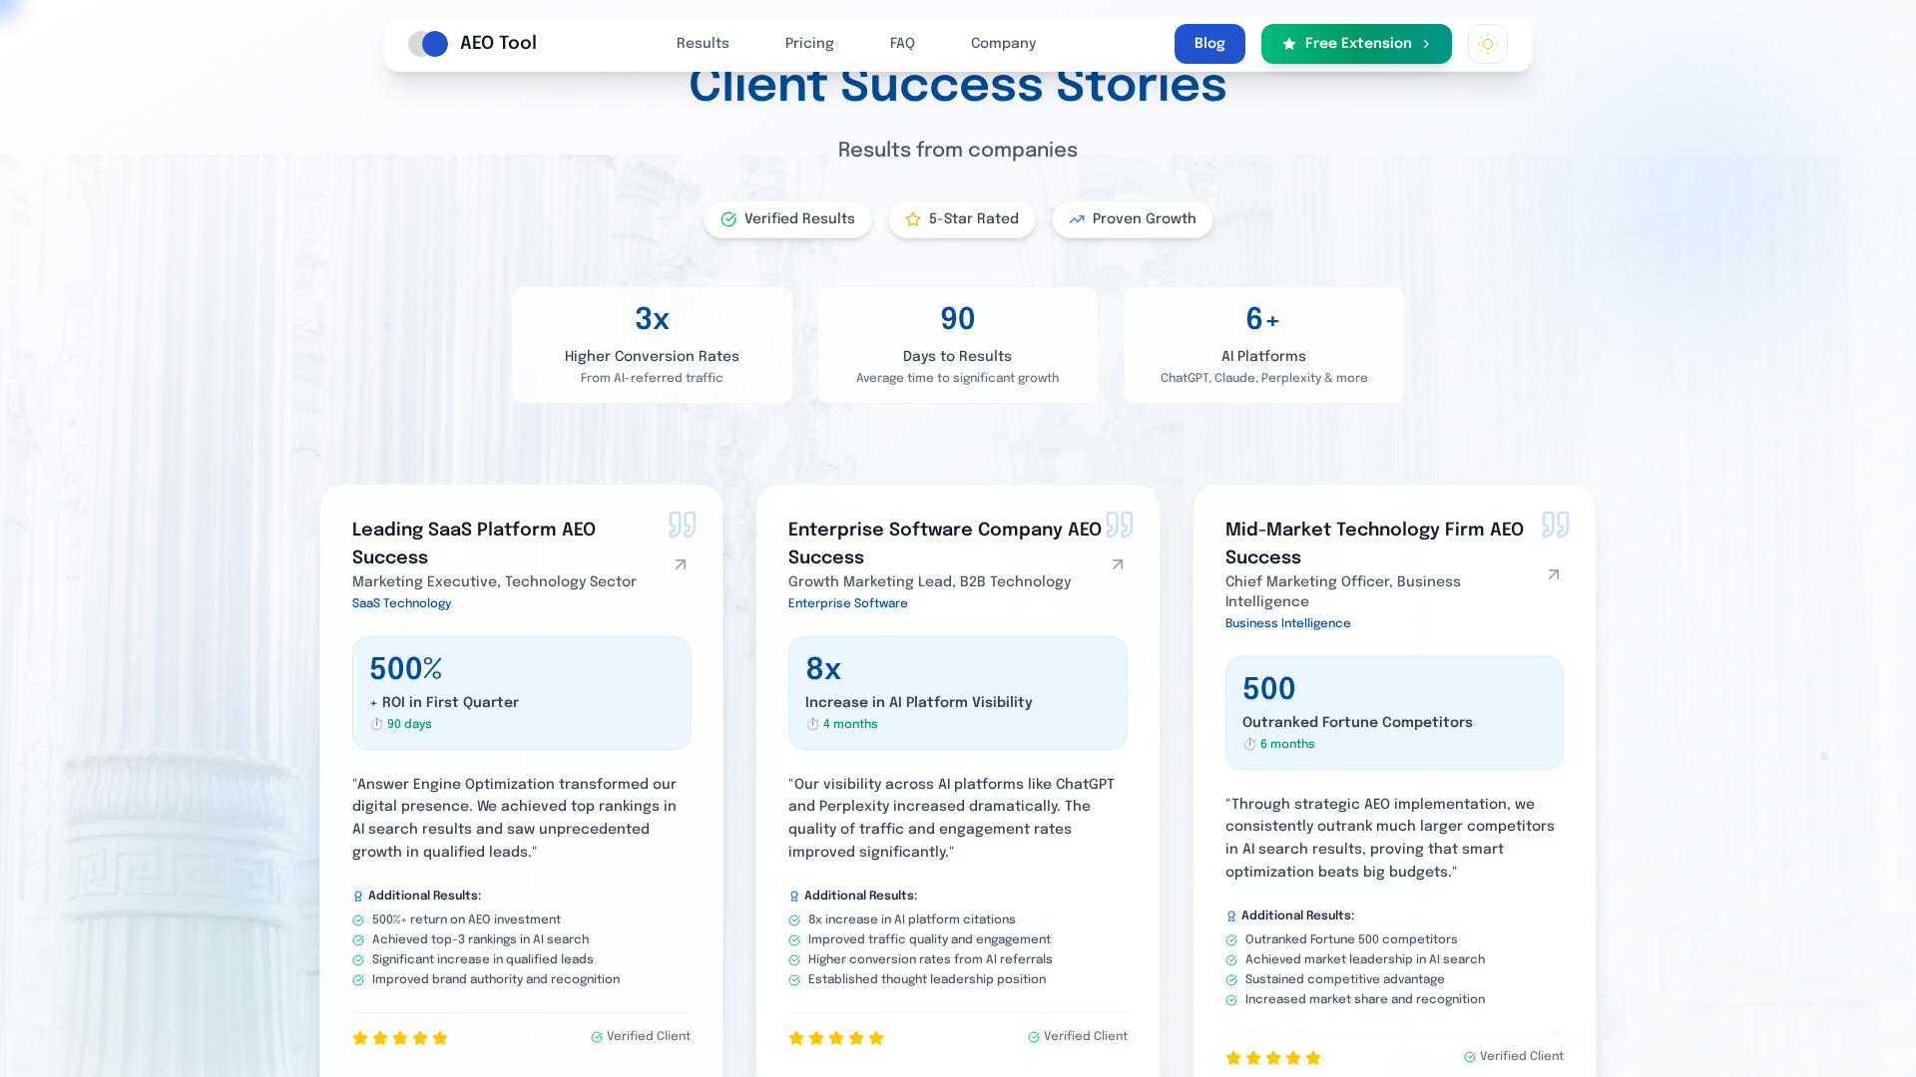The image size is (1916, 1077).
Task: Click the 5-Star Rated star icon
Action: tap(913, 219)
